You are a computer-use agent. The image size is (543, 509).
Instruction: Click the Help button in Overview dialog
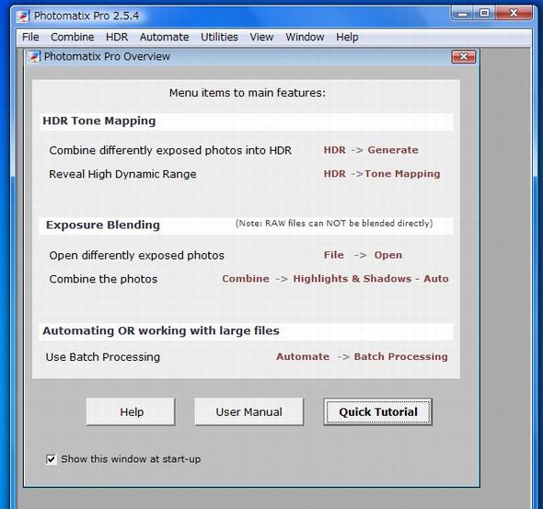coord(131,411)
